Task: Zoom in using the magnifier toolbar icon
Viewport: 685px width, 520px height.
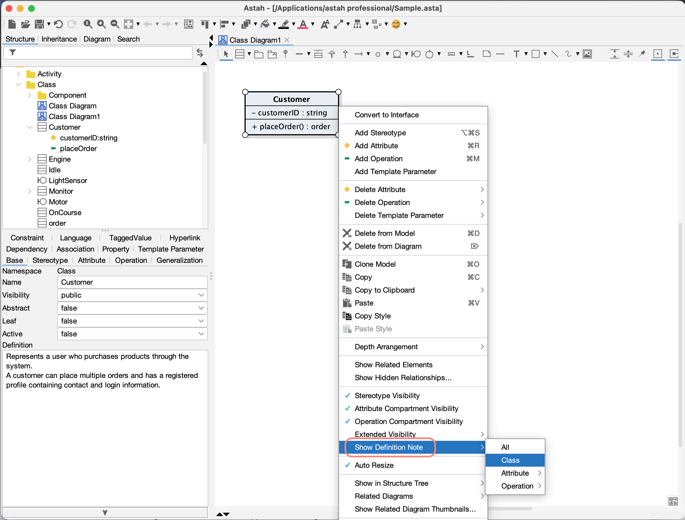Action: [101, 24]
